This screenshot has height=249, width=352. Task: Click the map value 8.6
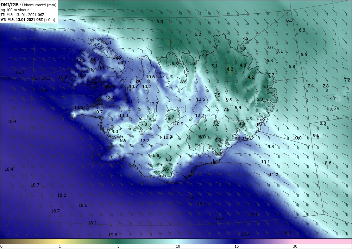[x=328, y=163]
